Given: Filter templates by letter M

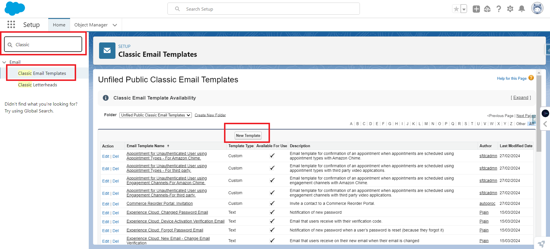Looking at the screenshot, I should (426, 124).
